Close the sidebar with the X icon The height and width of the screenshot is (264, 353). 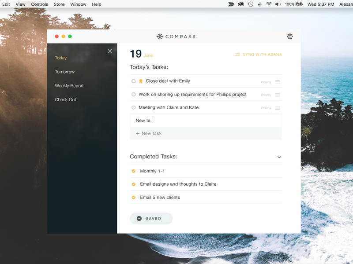click(x=110, y=51)
